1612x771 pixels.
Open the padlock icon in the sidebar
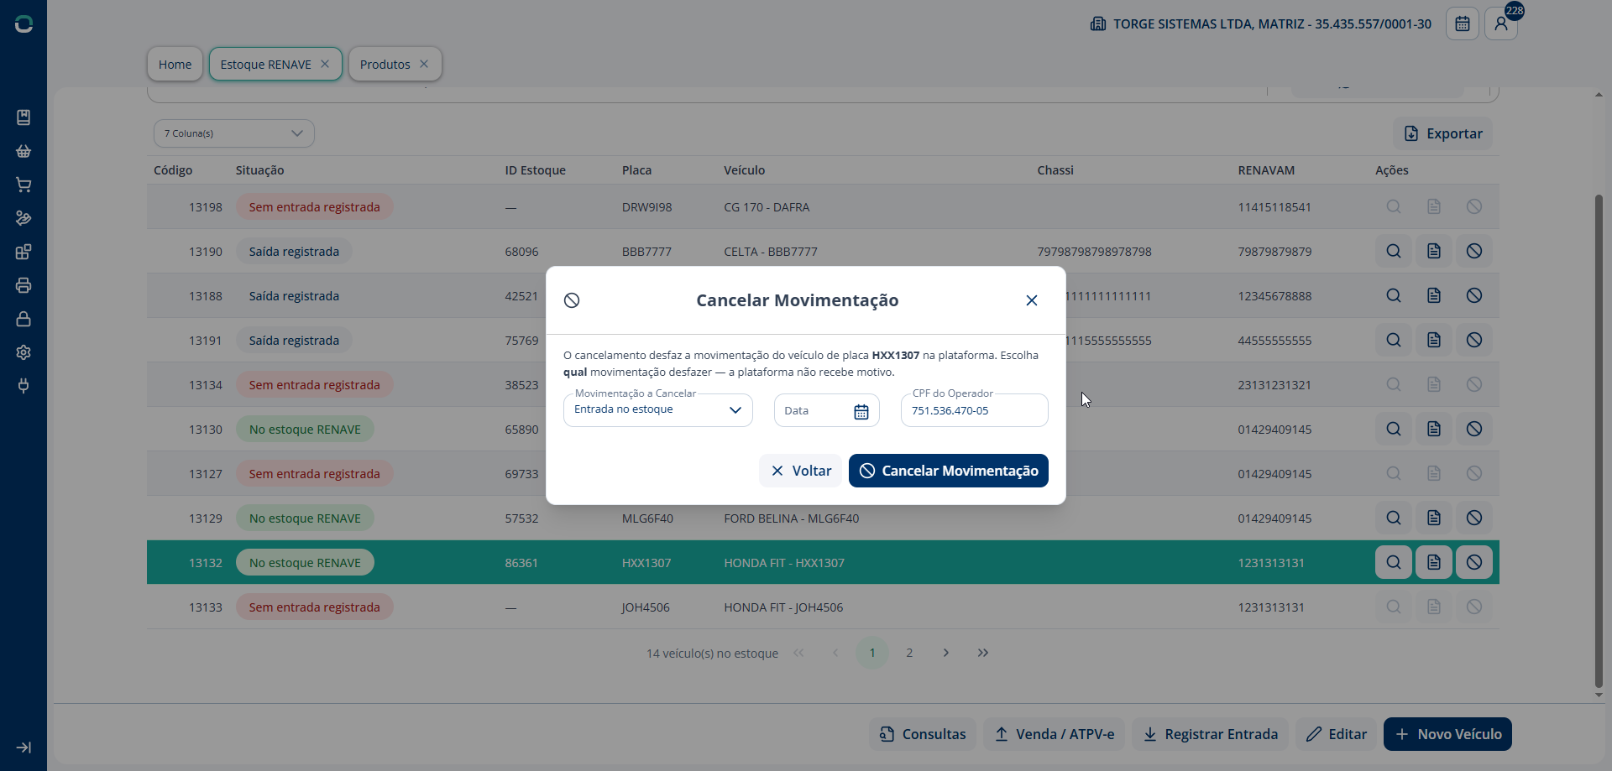24,319
